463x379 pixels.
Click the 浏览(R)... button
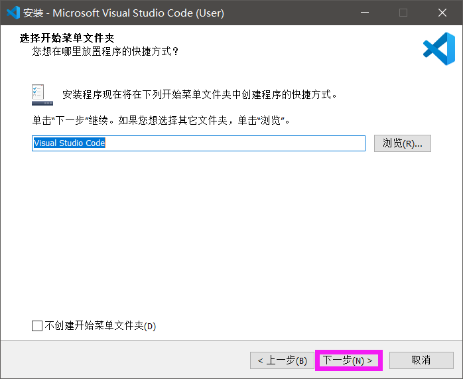(403, 143)
